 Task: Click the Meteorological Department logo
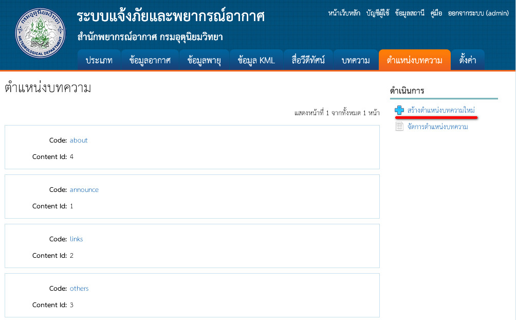[40, 33]
